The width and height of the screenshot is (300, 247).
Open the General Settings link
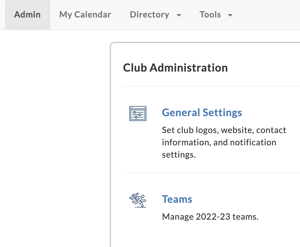(x=202, y=112)
